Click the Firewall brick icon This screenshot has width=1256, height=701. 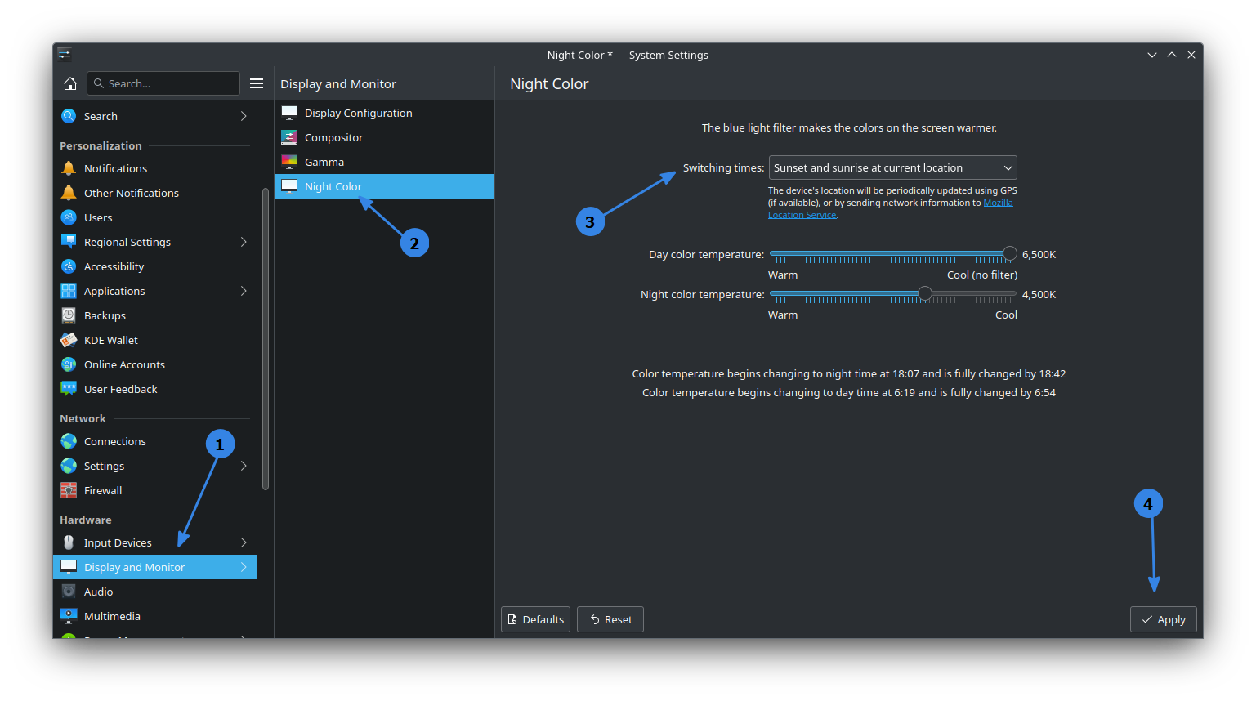click(69, 490)
